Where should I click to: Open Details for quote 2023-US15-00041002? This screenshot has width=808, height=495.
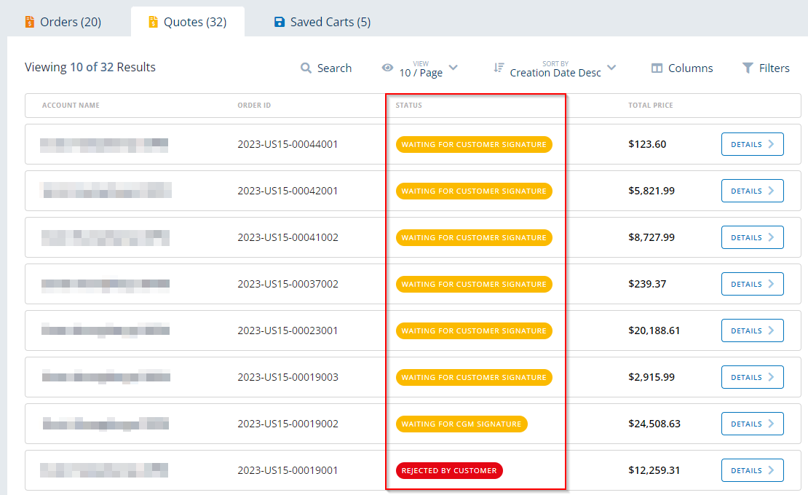pyautogui.click(x=753, y=237)
